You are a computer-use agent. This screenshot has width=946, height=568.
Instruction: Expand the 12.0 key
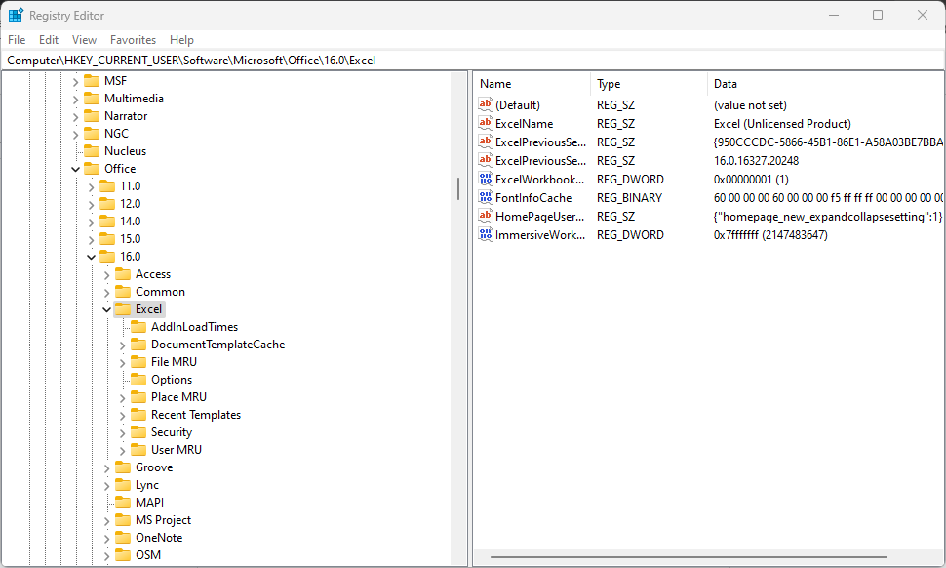[x=91, y=205]
